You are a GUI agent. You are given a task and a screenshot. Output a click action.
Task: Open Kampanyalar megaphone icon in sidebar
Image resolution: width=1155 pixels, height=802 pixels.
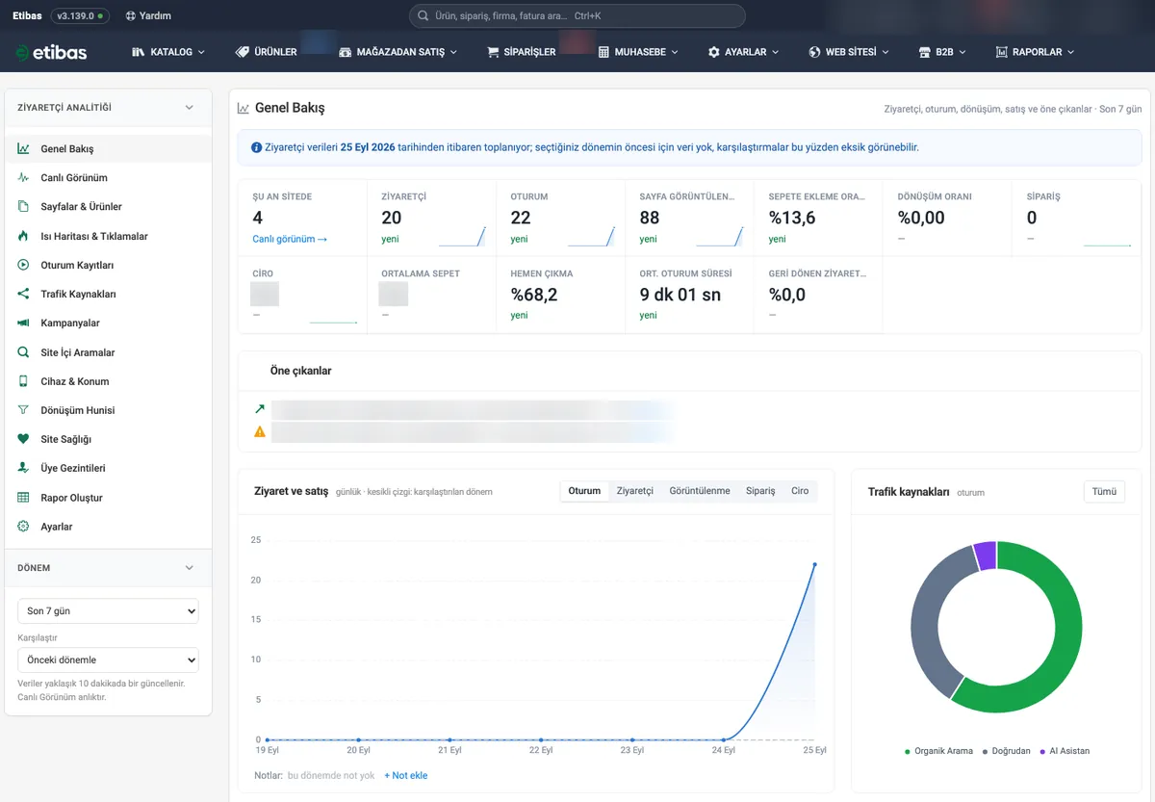click(x=23, y=323)
